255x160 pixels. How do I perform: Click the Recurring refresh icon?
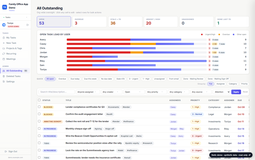point(4,54)
